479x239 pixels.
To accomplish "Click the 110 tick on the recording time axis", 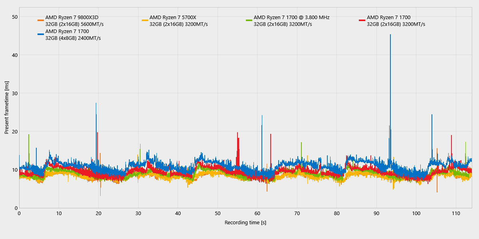I will coord(455,213).
